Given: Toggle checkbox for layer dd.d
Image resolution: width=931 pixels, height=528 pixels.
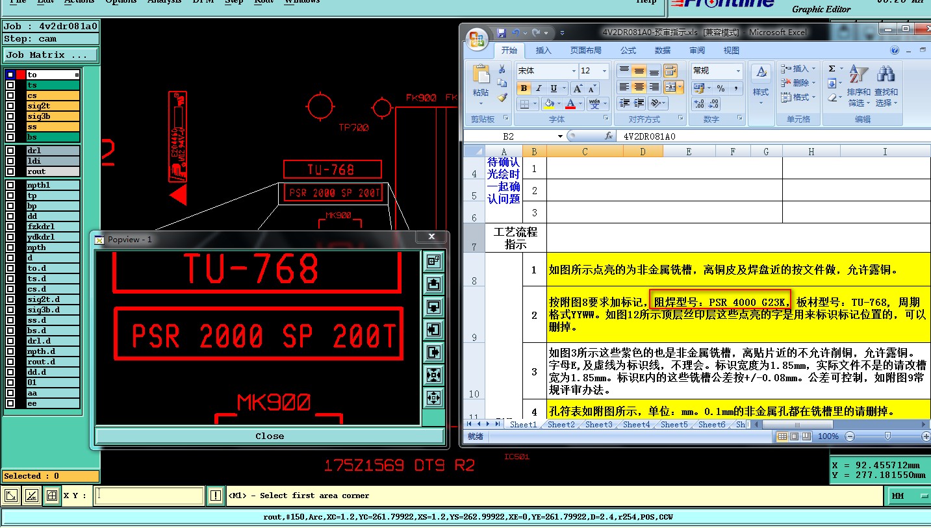Looking at the screenshot, I should (10, 372).
